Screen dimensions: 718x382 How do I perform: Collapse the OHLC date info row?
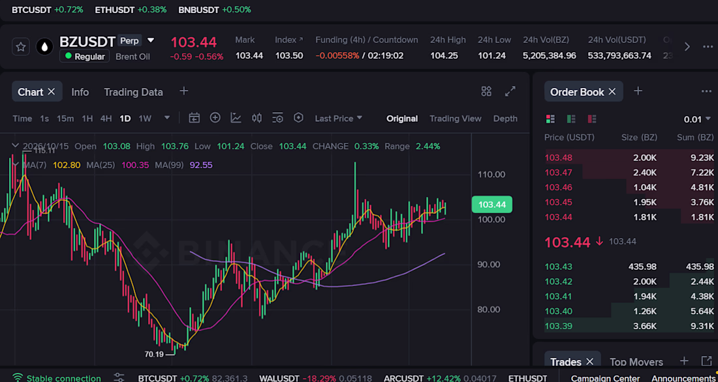pos(15,146)
